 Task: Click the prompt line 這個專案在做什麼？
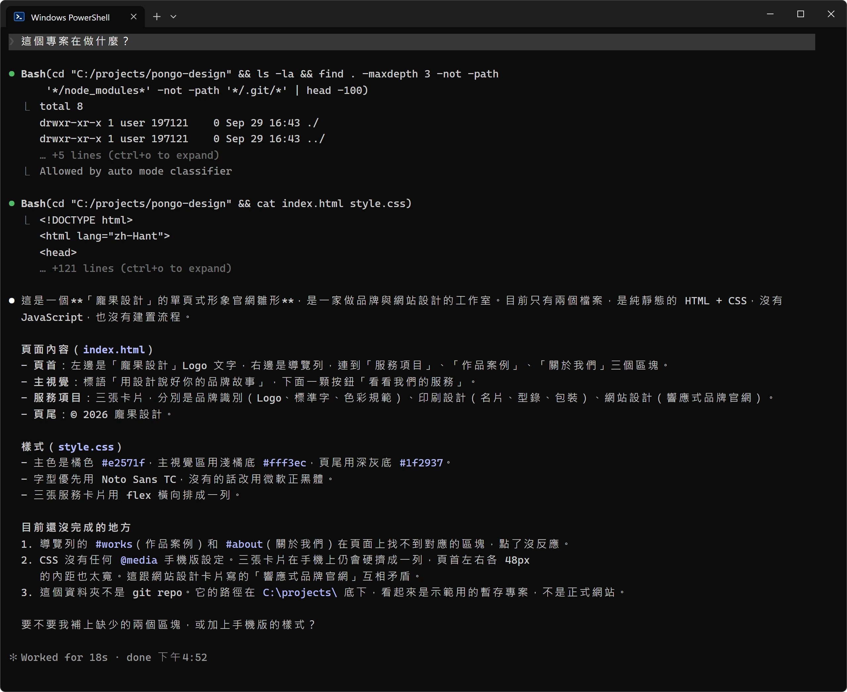coord(412,41)
